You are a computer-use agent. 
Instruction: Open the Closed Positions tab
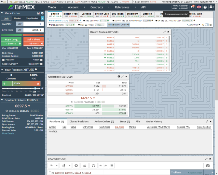pyautogui.click(x=79, y=121)
